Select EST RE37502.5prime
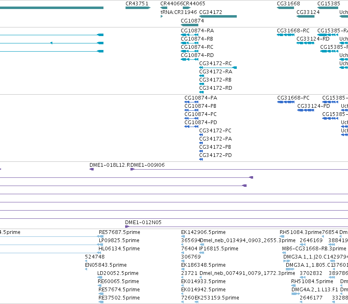The width and height of the screenshot is (348, 304). coord(119,298)
